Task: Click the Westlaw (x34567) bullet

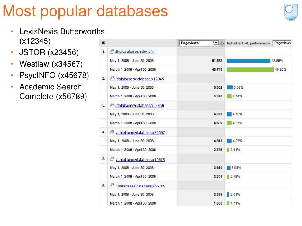Action: (x=51, y=64)
